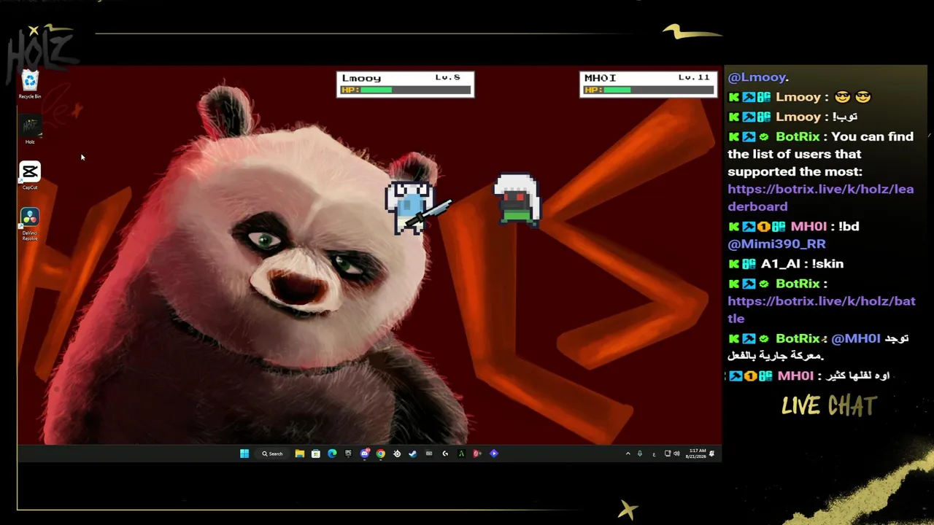Open Epic Games Launcher in taskbar
This screenshot has width=934, height=525.
point(348,454)
